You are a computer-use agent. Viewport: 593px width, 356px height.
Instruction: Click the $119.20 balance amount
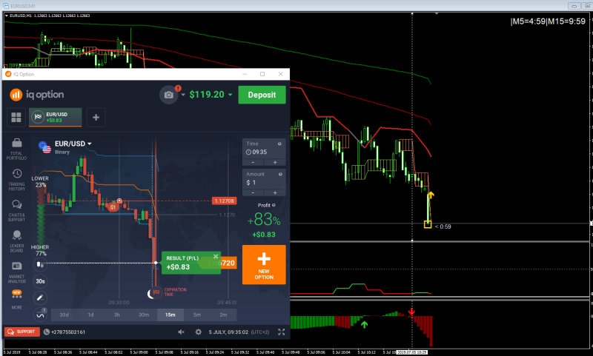pyautogui.click(x=207, y=95)
